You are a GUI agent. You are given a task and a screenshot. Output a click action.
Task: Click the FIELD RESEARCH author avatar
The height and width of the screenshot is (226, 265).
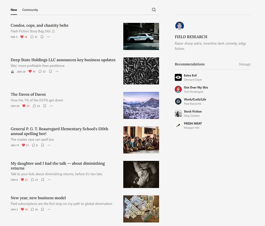pos(180,26)
